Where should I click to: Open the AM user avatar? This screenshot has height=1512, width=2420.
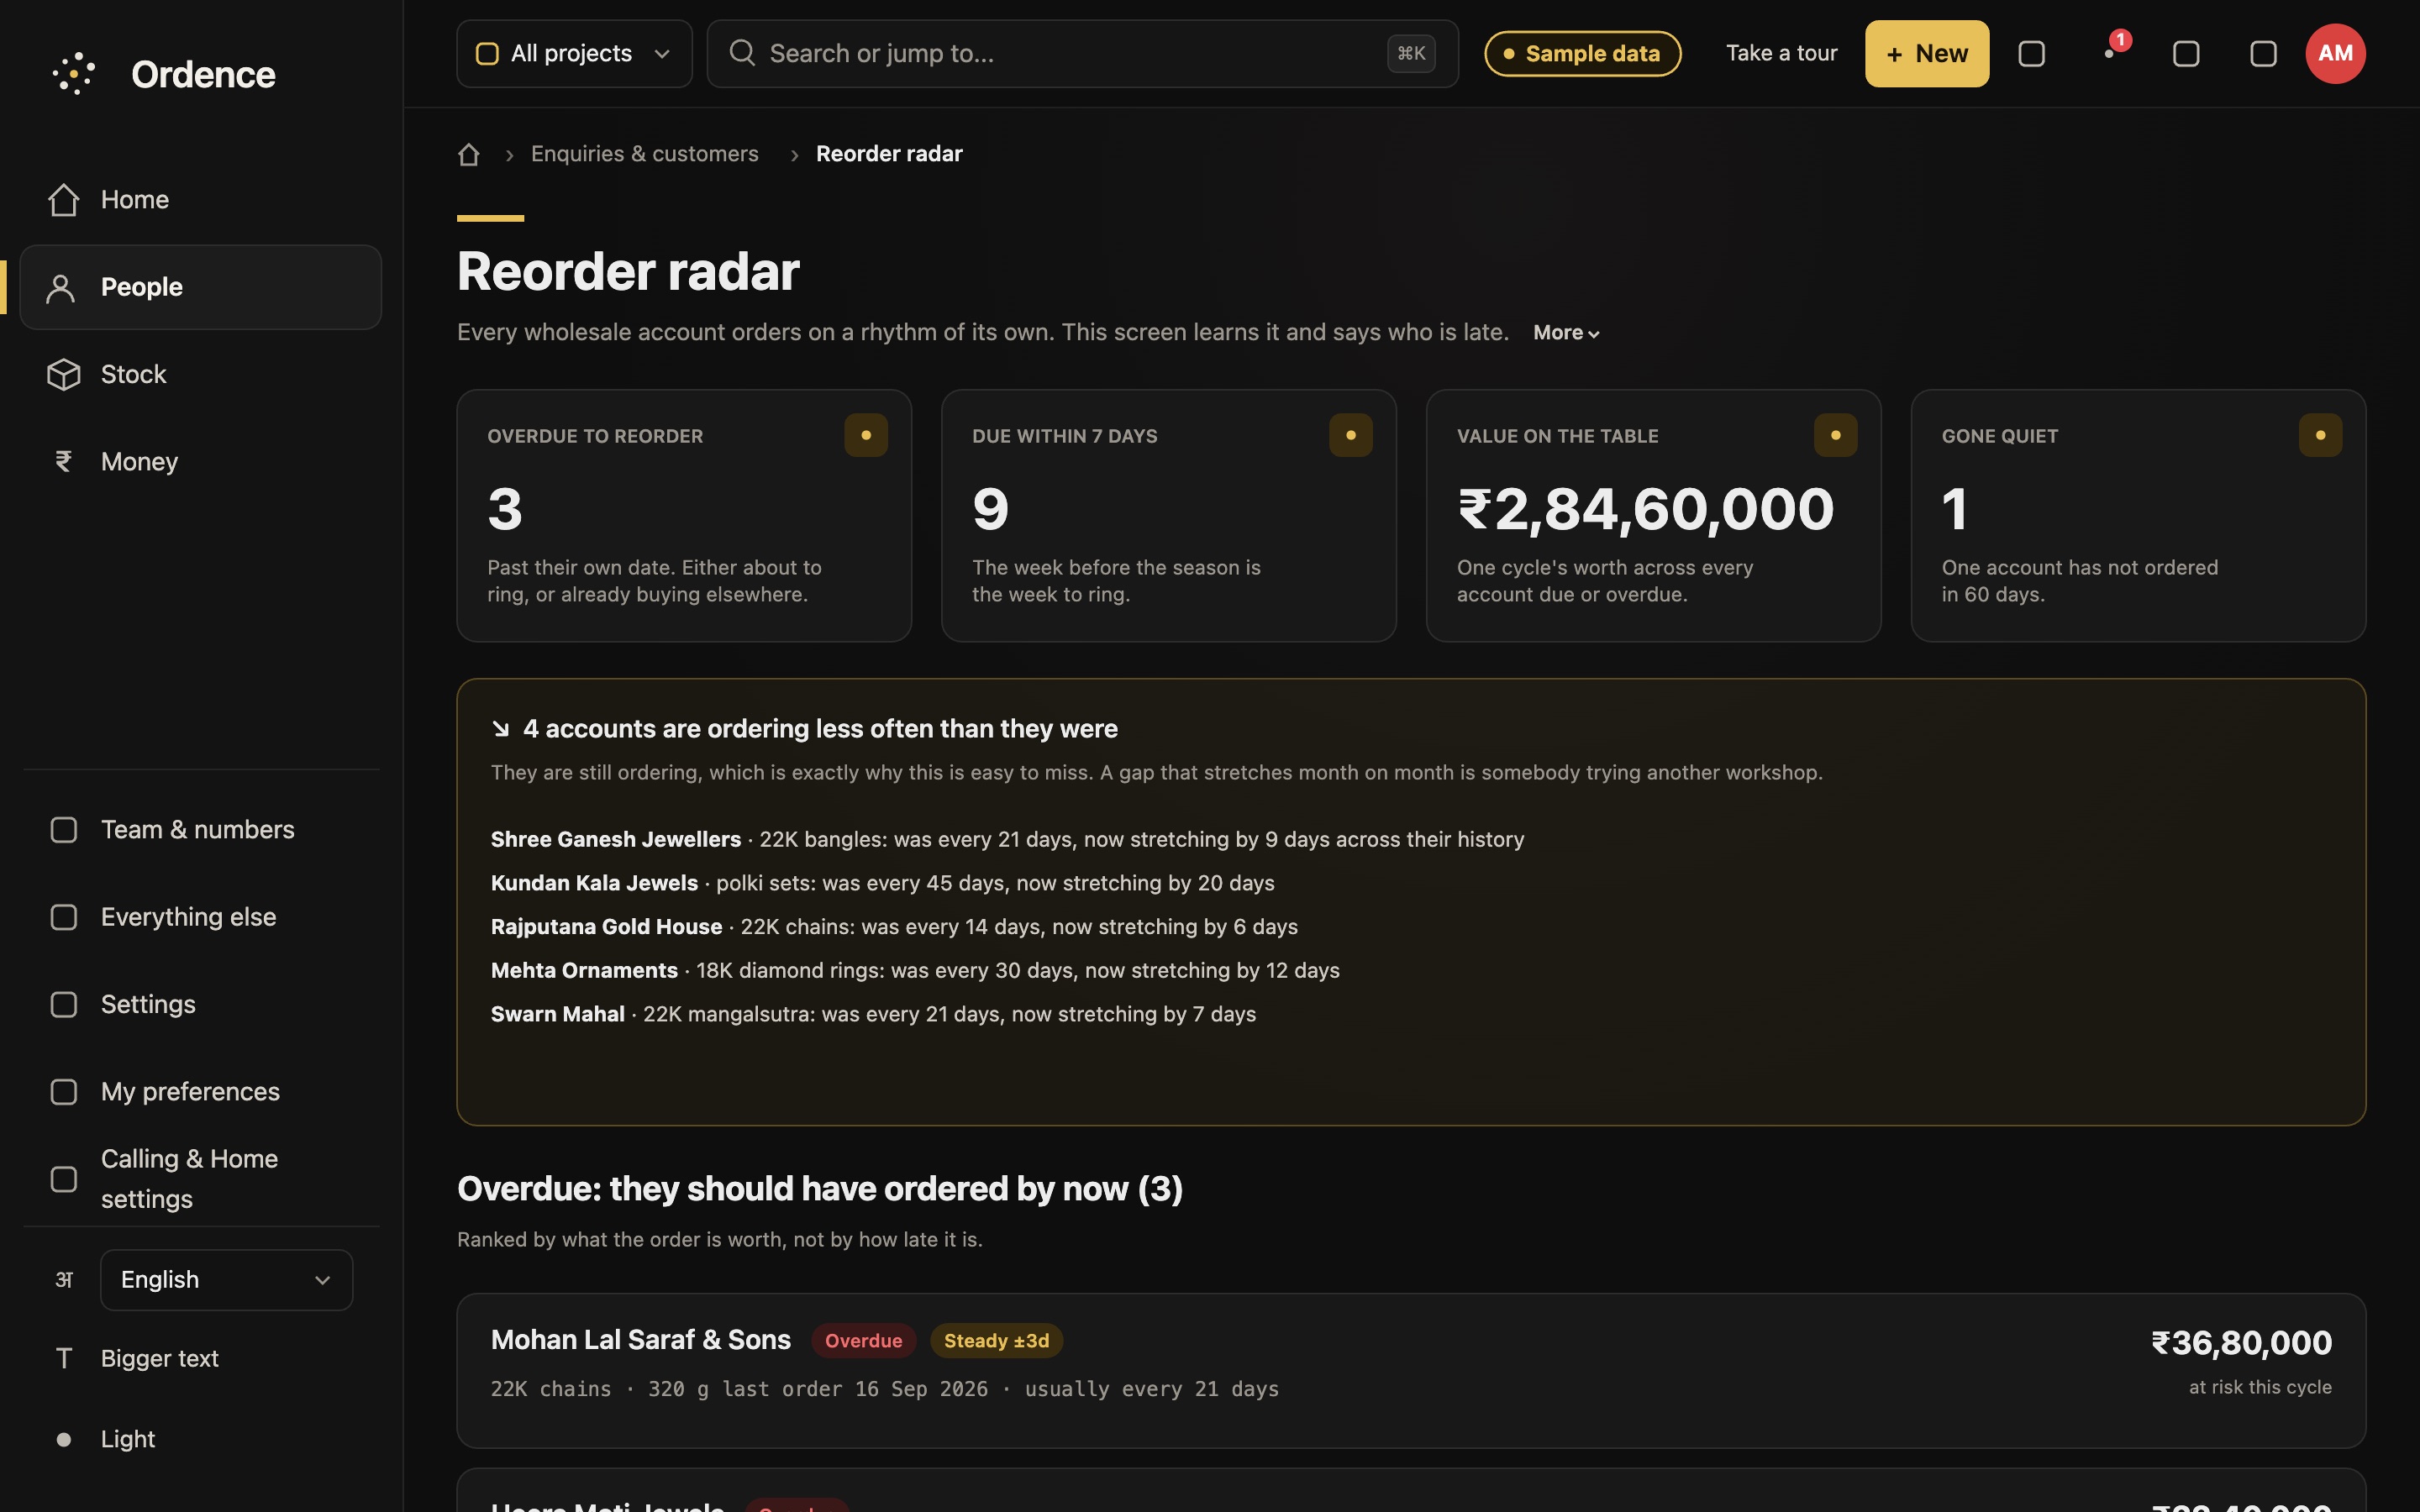2335,54
